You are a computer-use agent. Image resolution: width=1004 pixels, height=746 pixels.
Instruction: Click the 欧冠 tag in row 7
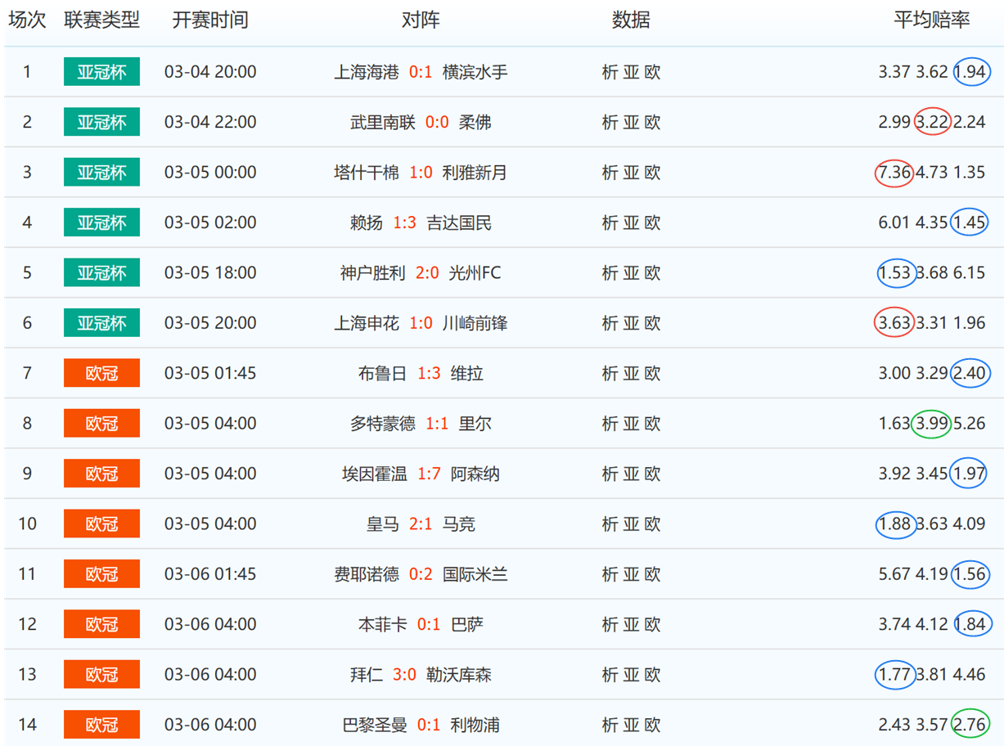[101, 374]
